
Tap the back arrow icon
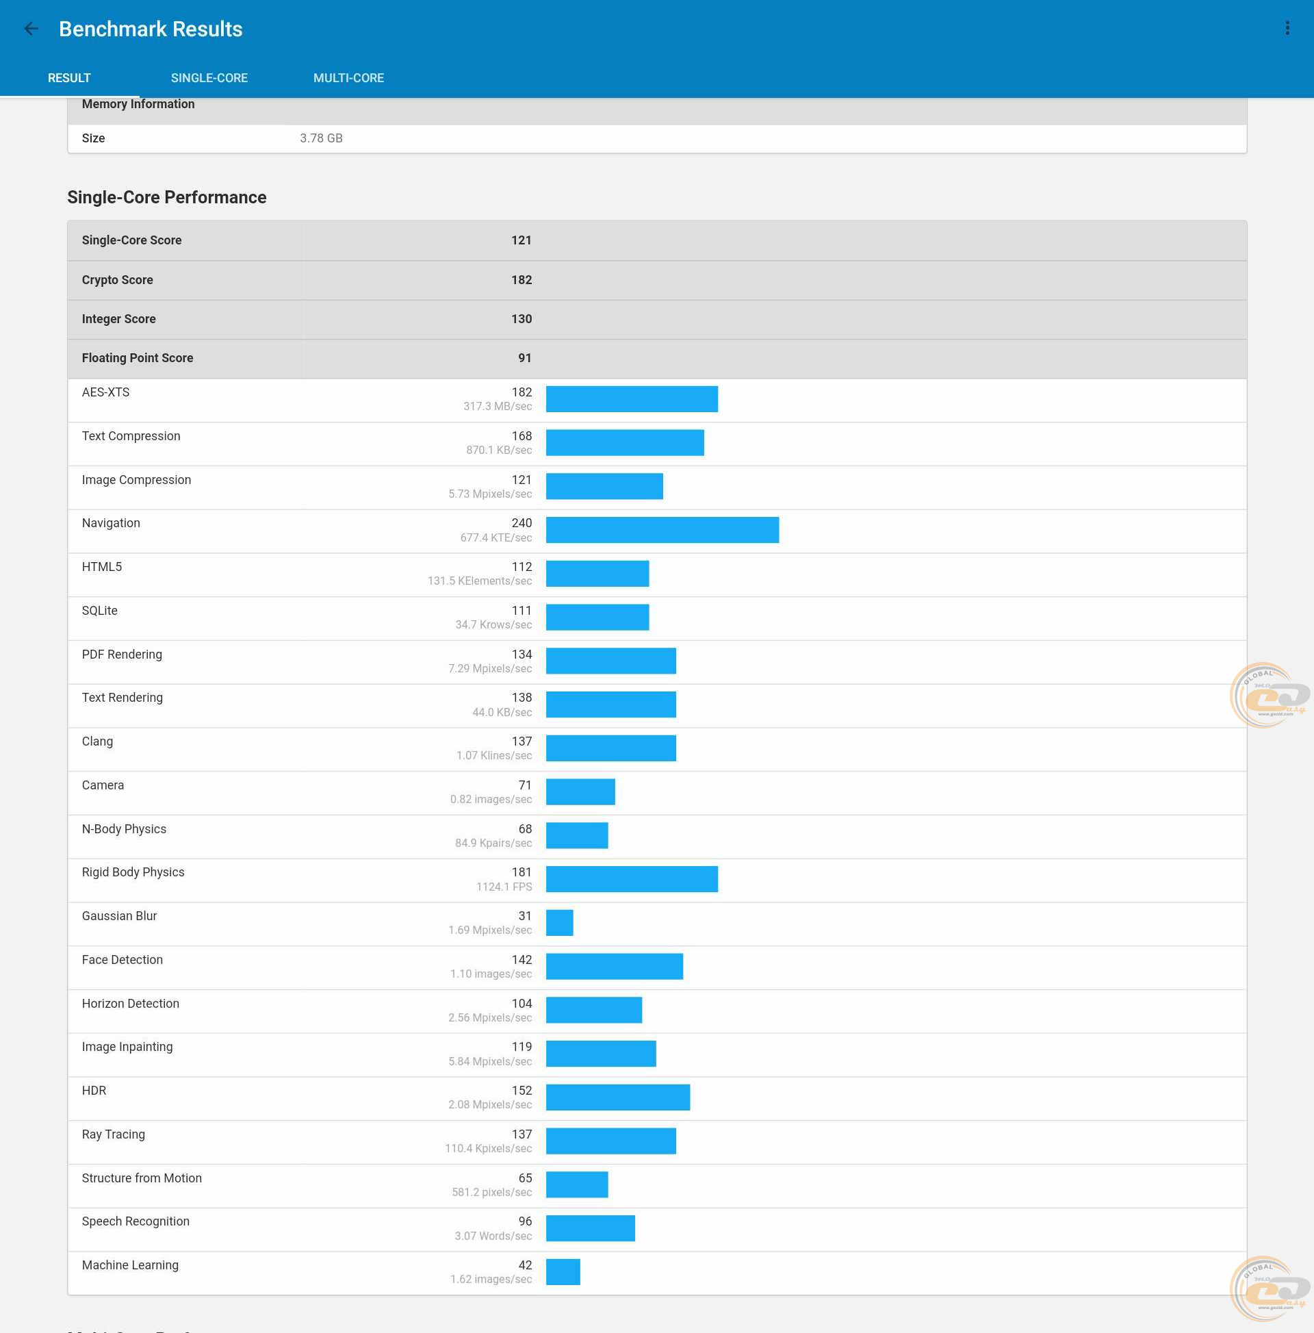[30, 29]
